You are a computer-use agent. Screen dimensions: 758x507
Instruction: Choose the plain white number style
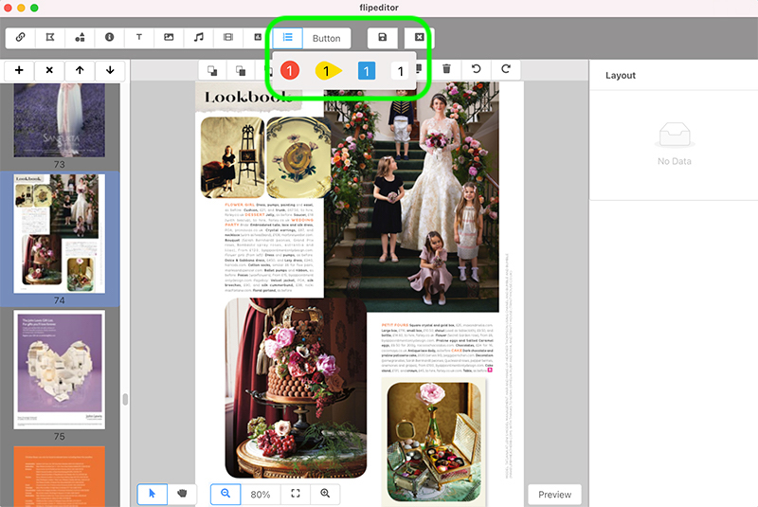pyautogui.click(x=400, y=71)
